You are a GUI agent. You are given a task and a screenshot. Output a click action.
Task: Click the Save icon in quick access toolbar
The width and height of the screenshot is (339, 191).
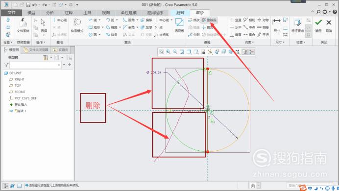(x=28, y=5)
